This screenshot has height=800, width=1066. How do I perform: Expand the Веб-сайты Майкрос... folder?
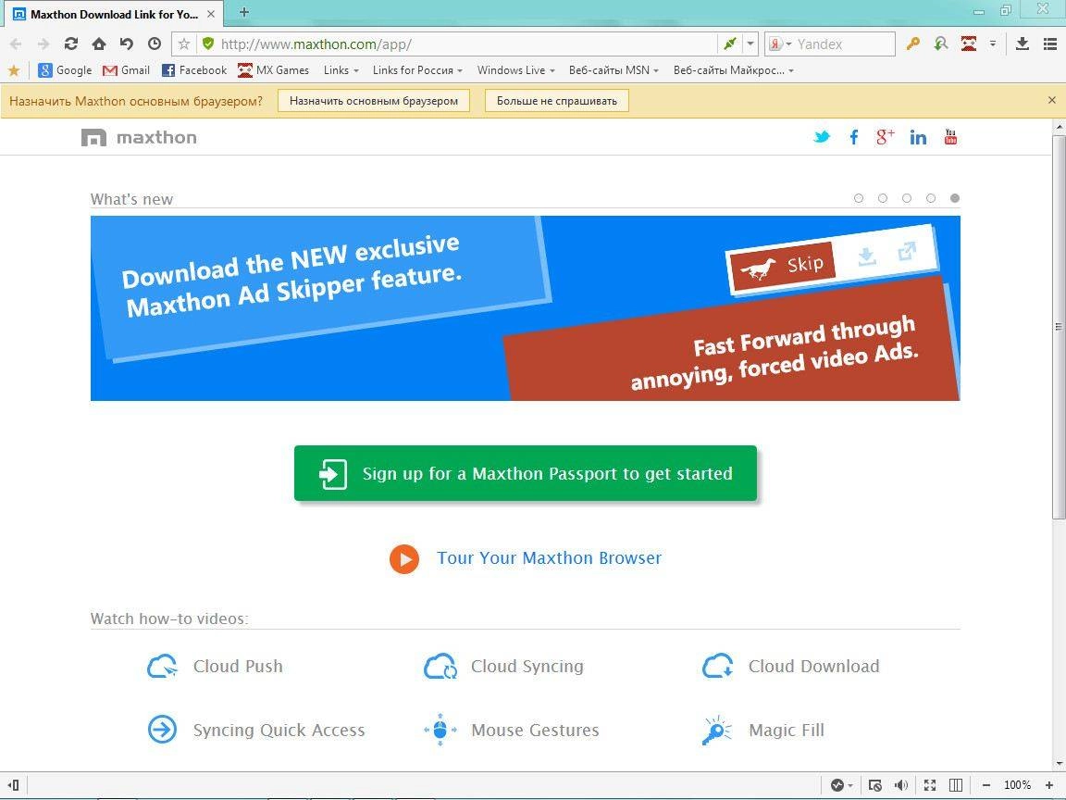(x=734, y=70)
